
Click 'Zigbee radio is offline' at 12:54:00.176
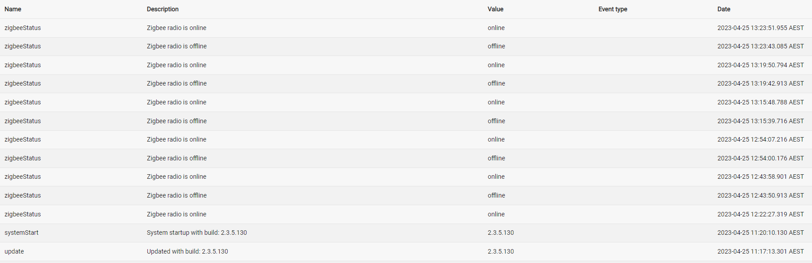point(177,158)
